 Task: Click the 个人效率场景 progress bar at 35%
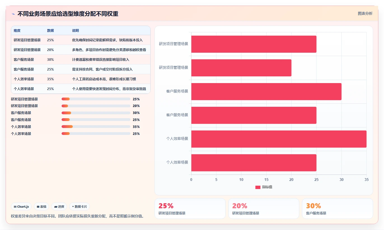[96, 127]
